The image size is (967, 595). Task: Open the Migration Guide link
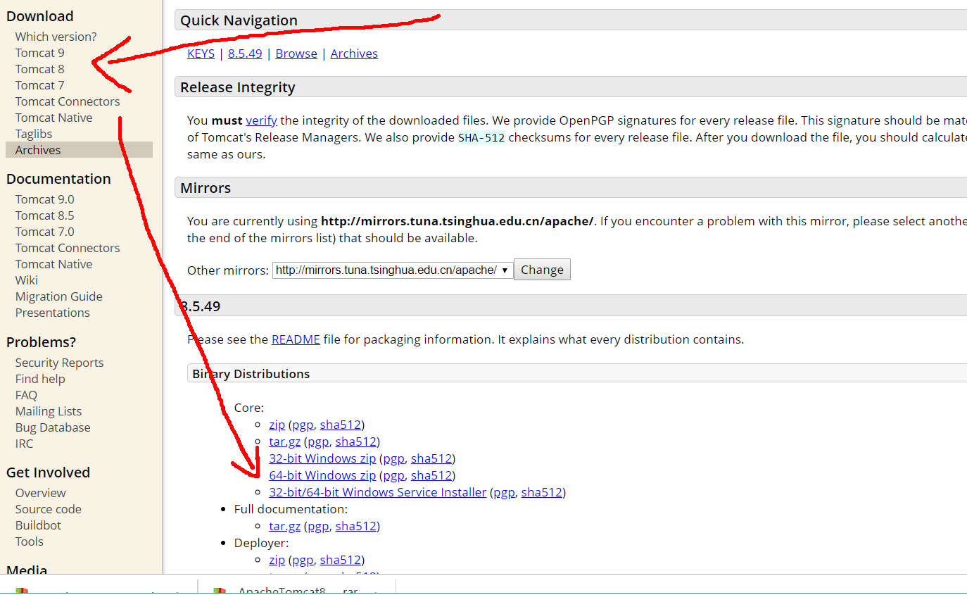pos(59,296)
